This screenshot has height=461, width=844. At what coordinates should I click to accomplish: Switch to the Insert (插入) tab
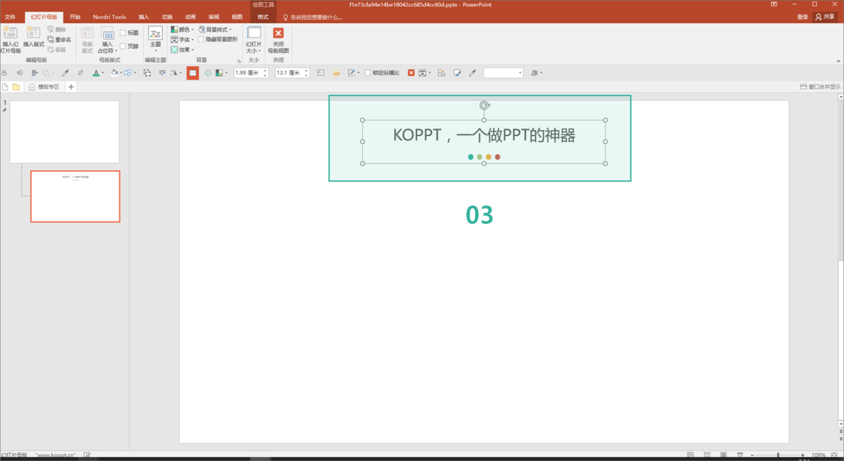pyautogui.click(x=144, y=17)
